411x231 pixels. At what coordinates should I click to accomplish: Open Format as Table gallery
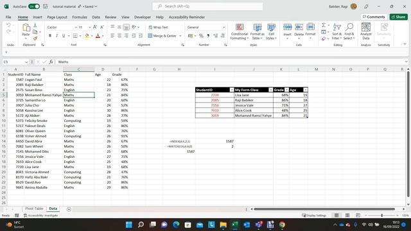tap(257, 31)
